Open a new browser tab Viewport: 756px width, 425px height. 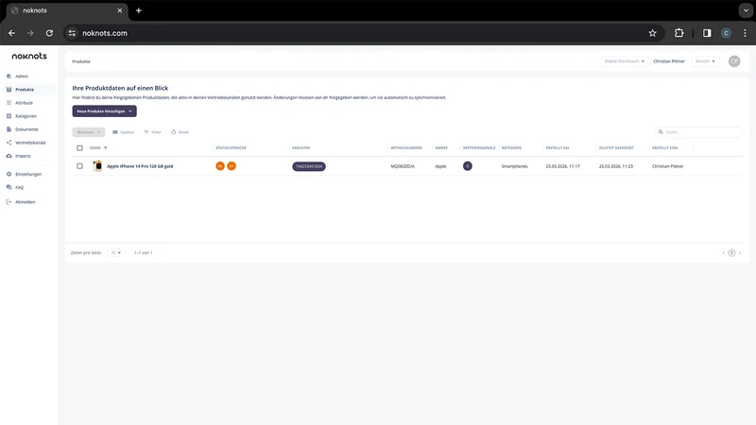138,10
